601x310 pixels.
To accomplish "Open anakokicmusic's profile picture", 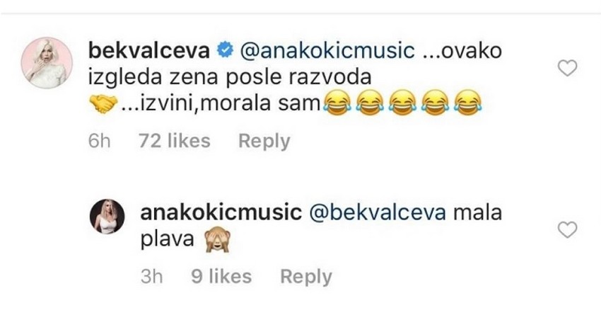I will [107, 217].
